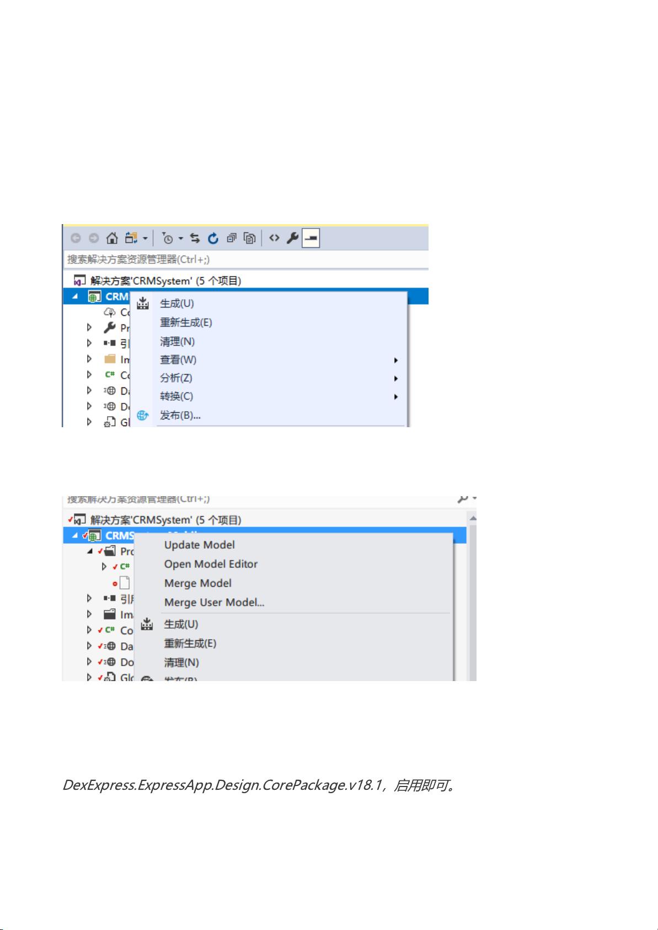This screenshot has width=658, height=930.
Task: Choose Open Model Editor from the context menu
Action: [x=211, y=564]
